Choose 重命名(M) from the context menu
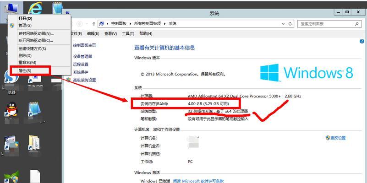This screenshot has width=367, height=183. [x=27, y=62]
